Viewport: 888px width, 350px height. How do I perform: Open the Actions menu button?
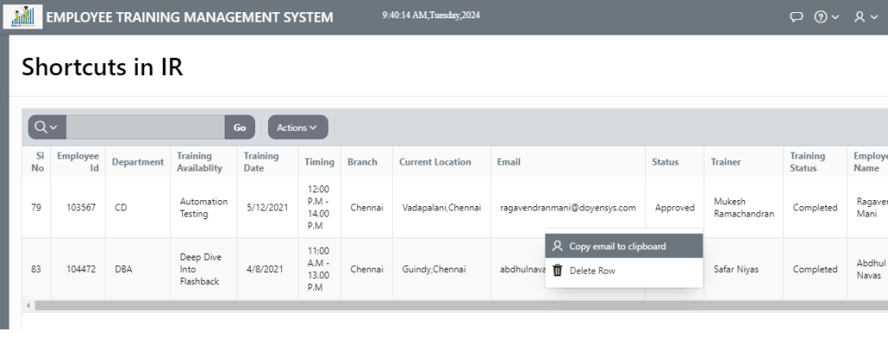(297, 127)
